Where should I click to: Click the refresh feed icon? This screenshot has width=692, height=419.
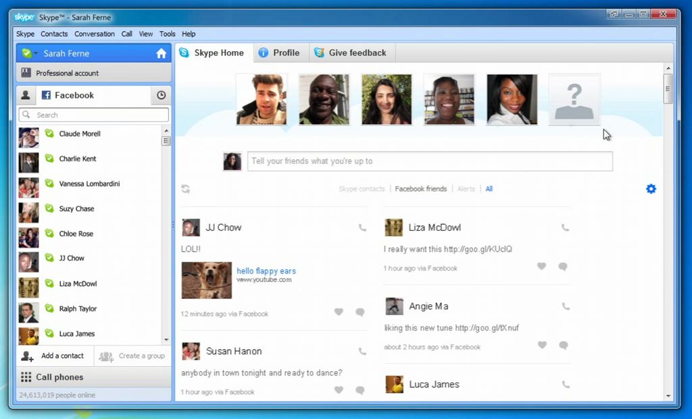click(x=185, y=188)
